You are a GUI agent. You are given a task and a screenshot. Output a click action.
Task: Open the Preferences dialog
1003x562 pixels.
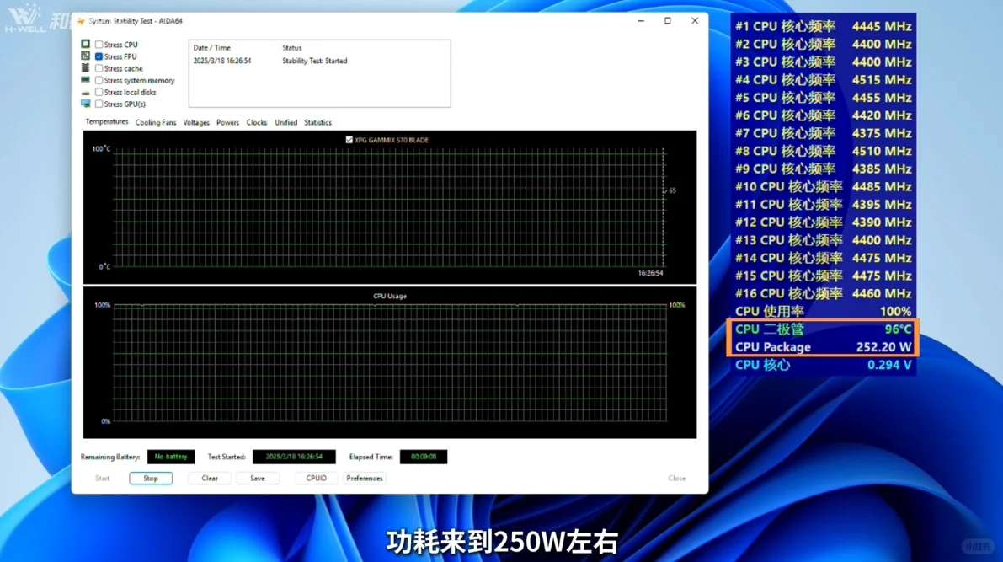[365, 478]
